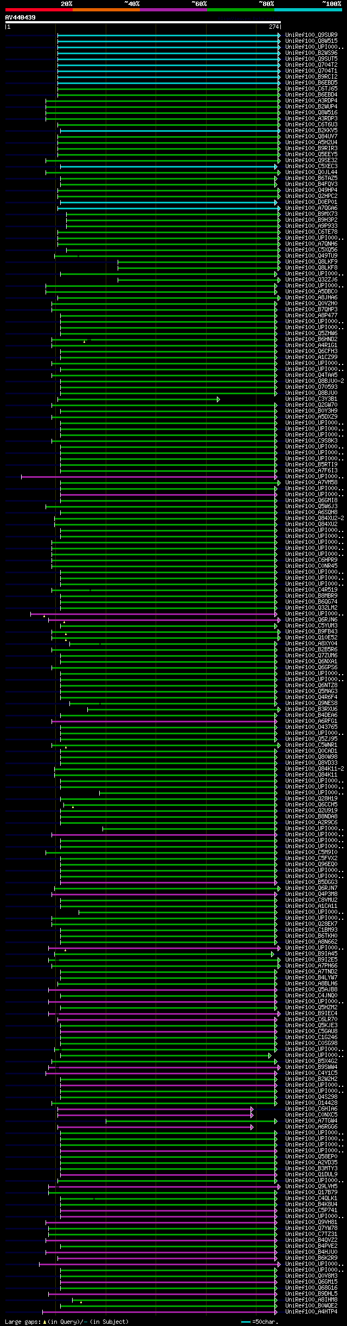Image resolution: width=347 pixels, height=1326 pixels.
Task: Click hit label UniRef100_B9IEC4
Action: pyautogui.click(x=311, y=1014)
